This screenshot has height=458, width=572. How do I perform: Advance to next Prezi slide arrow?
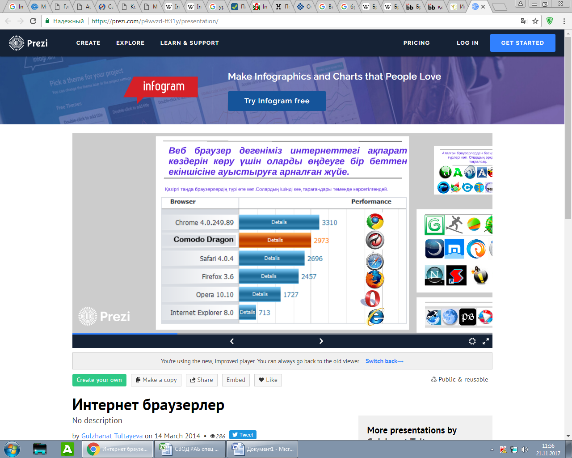321,341
